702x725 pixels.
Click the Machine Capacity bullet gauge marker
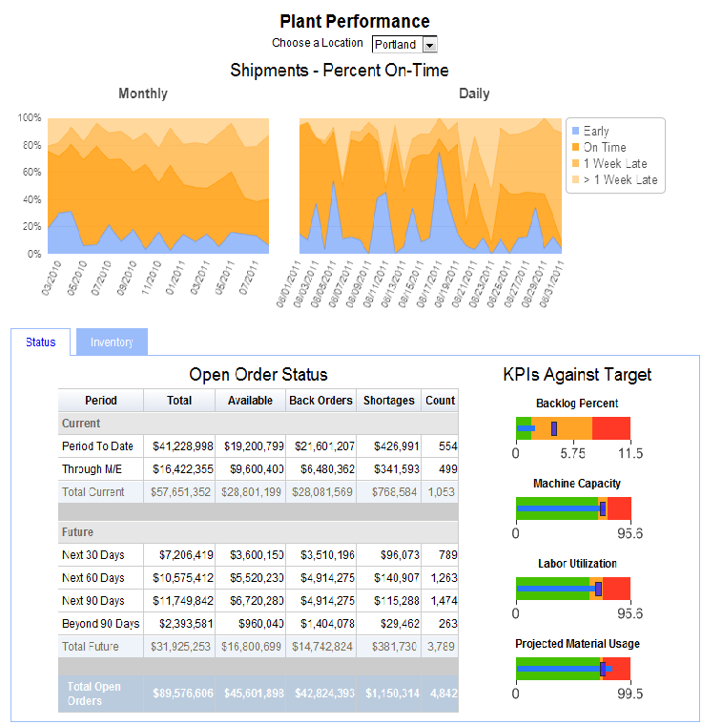[x=603, y=508]
